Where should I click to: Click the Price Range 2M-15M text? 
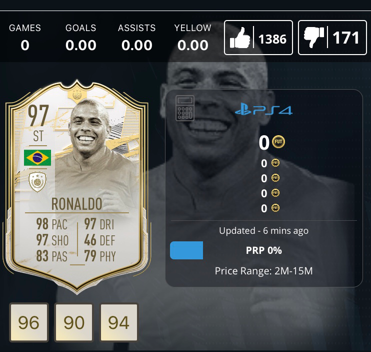(x=263, y=271)
